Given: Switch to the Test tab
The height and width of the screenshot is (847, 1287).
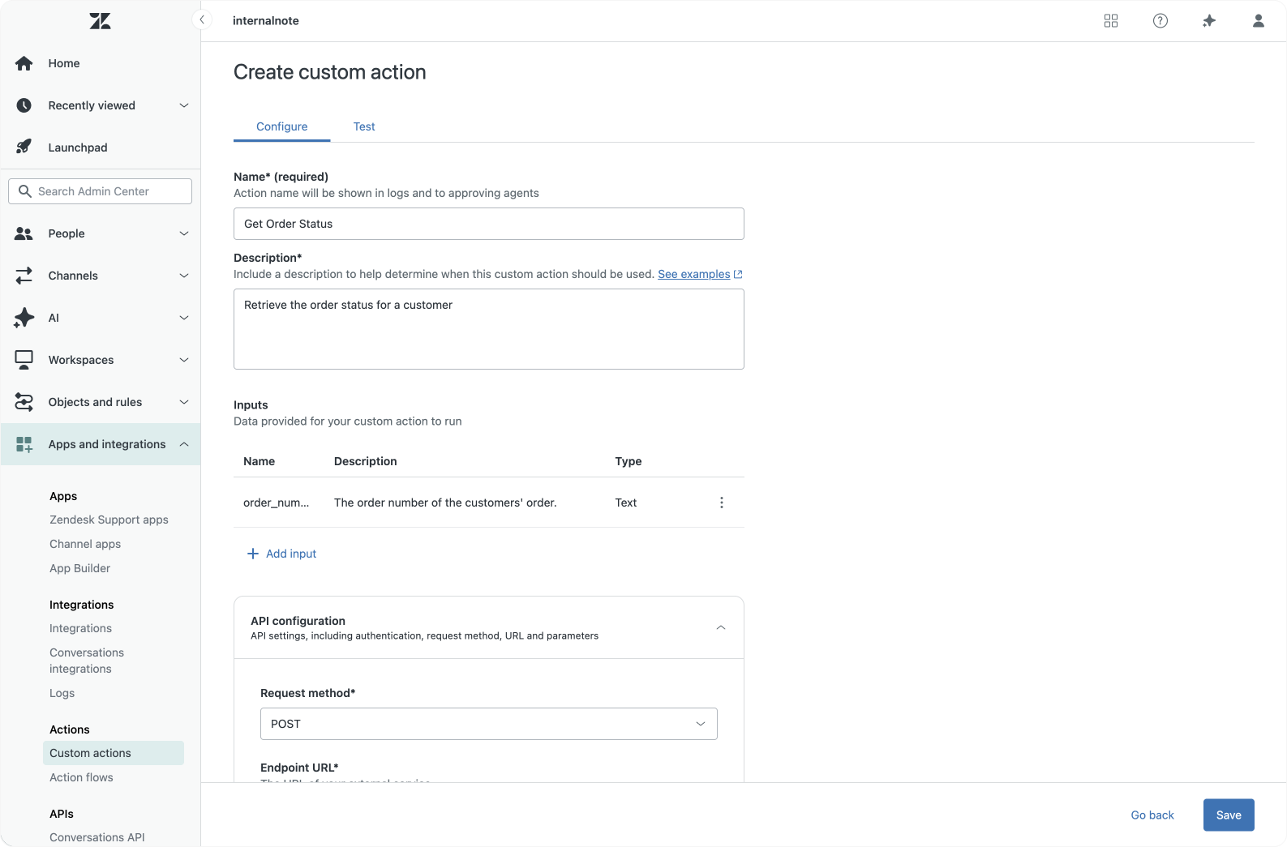Looking at the screenshot, I should 364,126.
